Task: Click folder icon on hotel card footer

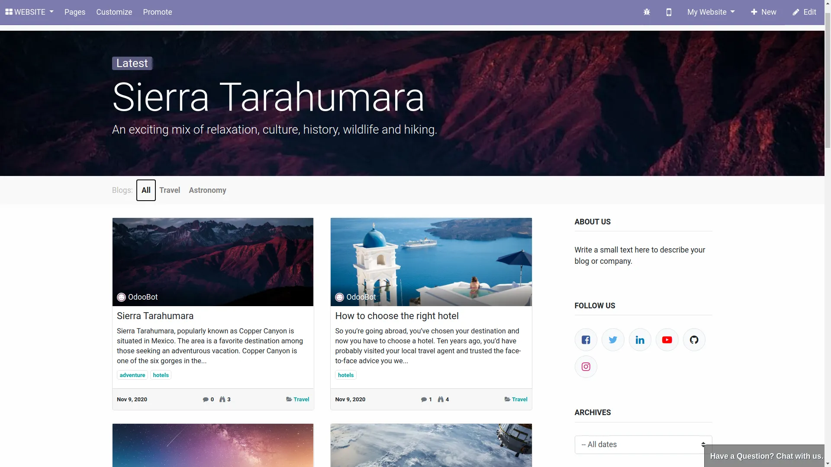Action: [x=507, y=400]
